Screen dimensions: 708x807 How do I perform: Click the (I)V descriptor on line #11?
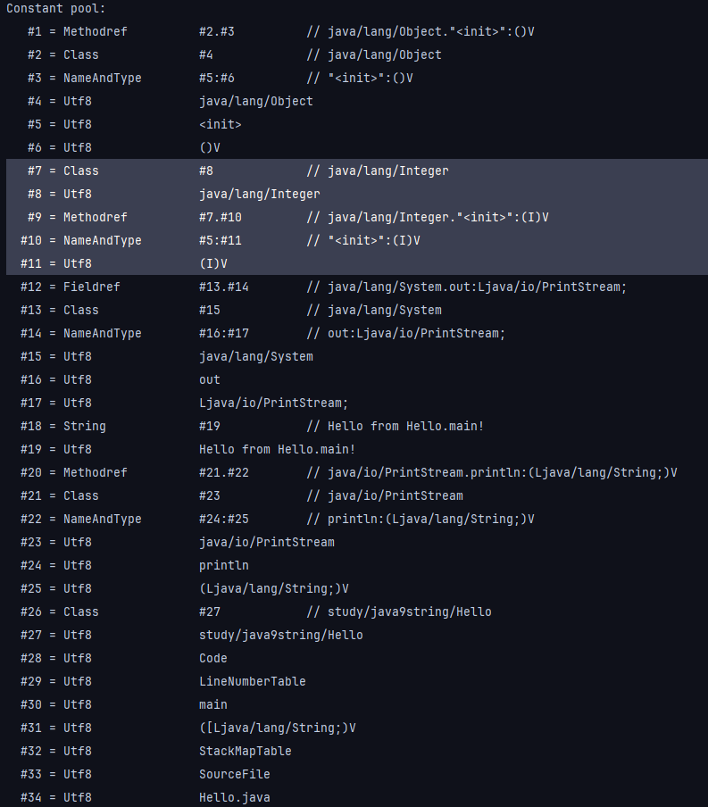tap(212, 263)
